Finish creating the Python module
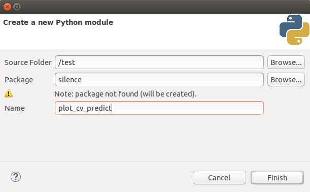310x192 pixels. (277, 178)
